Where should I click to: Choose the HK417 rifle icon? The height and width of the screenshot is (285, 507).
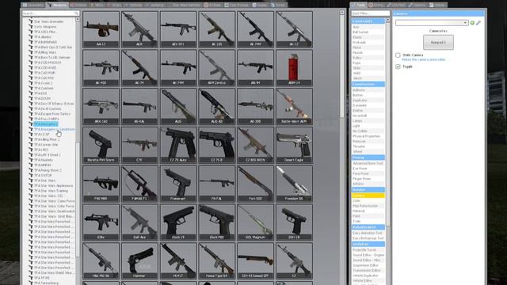coord(178,261)
